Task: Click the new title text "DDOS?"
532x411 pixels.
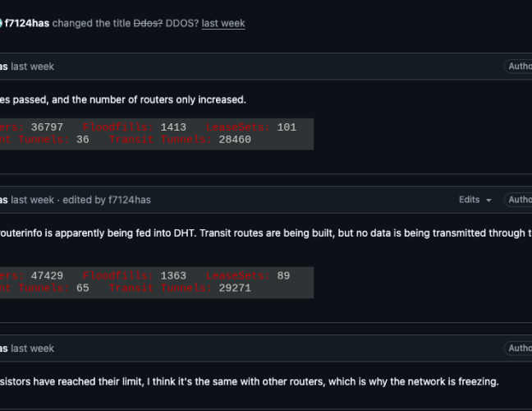Action: coord(181,23)
